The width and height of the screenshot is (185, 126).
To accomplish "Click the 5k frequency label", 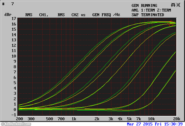I will 129,119.
